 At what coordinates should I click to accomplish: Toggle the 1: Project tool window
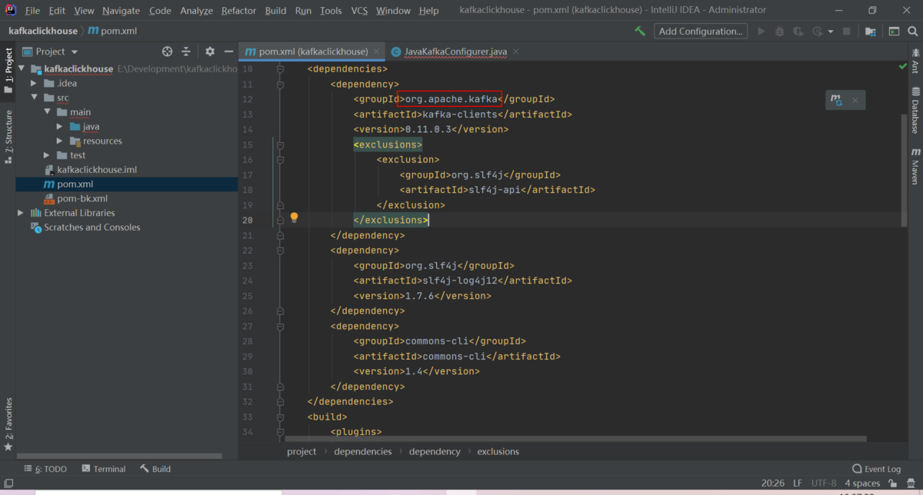[x=8, y=71]
